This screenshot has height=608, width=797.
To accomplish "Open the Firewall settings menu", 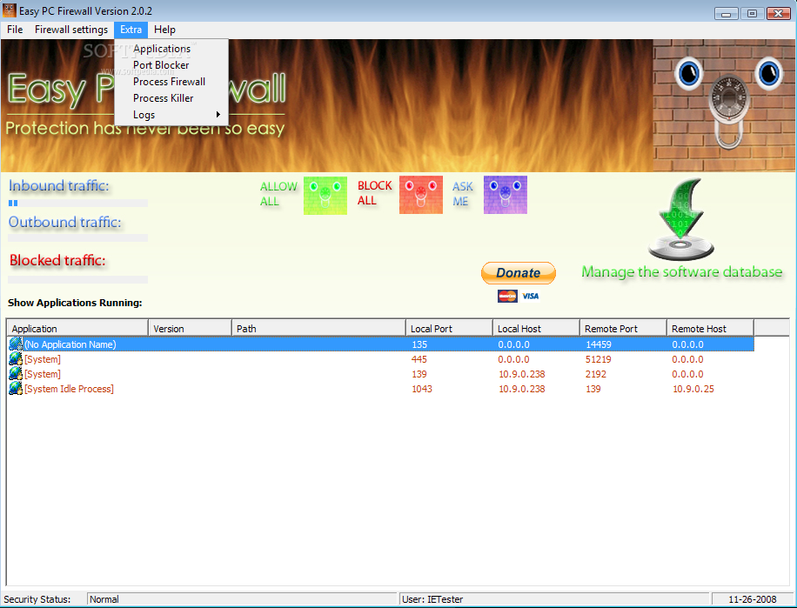I will 71,30.
